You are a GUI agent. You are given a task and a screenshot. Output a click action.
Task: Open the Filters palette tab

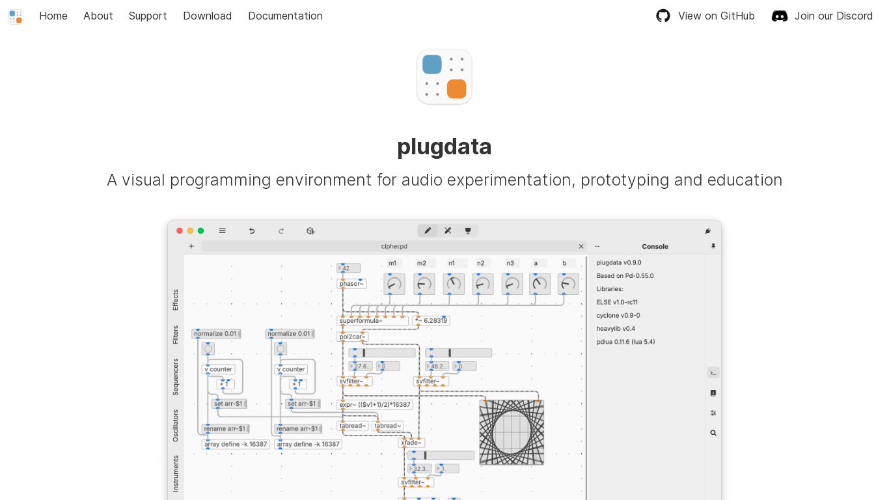(x=175, y=335)
